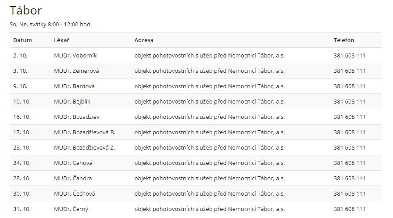Click the Lékař column header

pyautogui.click(x=62, y=40)
